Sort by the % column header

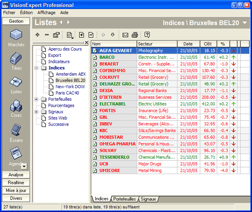coord(223,44)
